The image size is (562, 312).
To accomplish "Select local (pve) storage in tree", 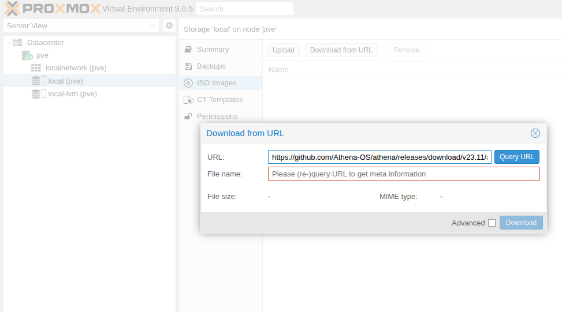I will point(65,81).
